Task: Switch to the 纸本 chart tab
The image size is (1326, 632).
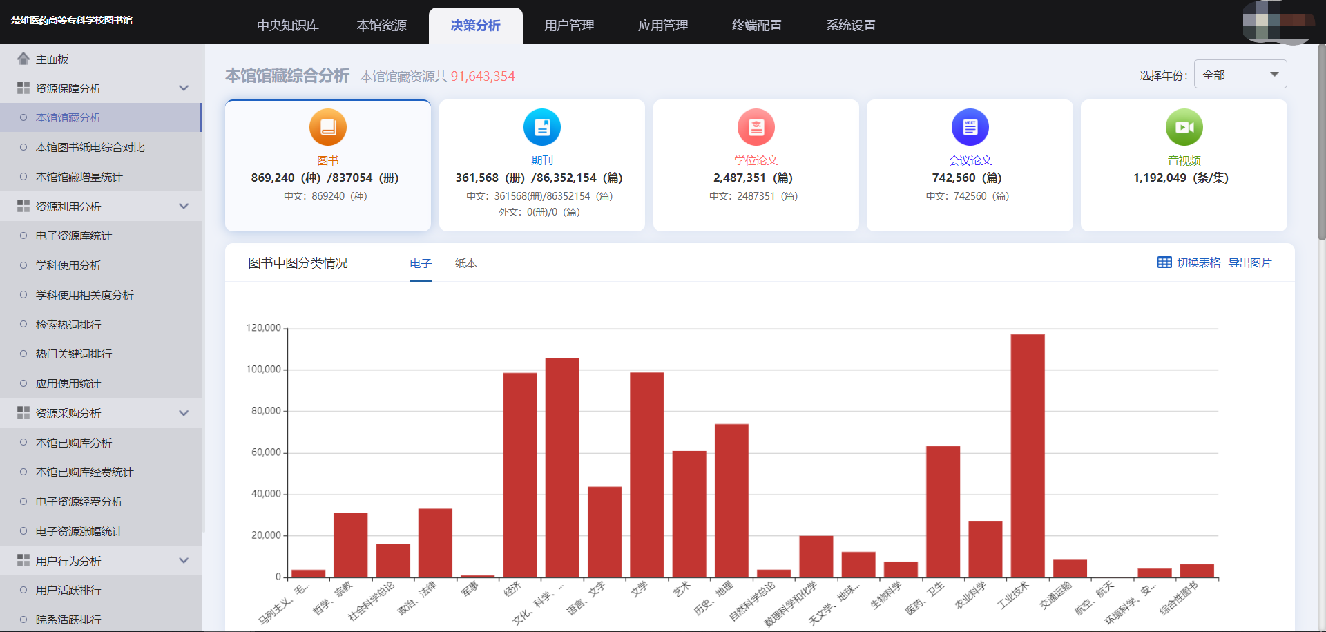Action: click(x=465, y=263)
